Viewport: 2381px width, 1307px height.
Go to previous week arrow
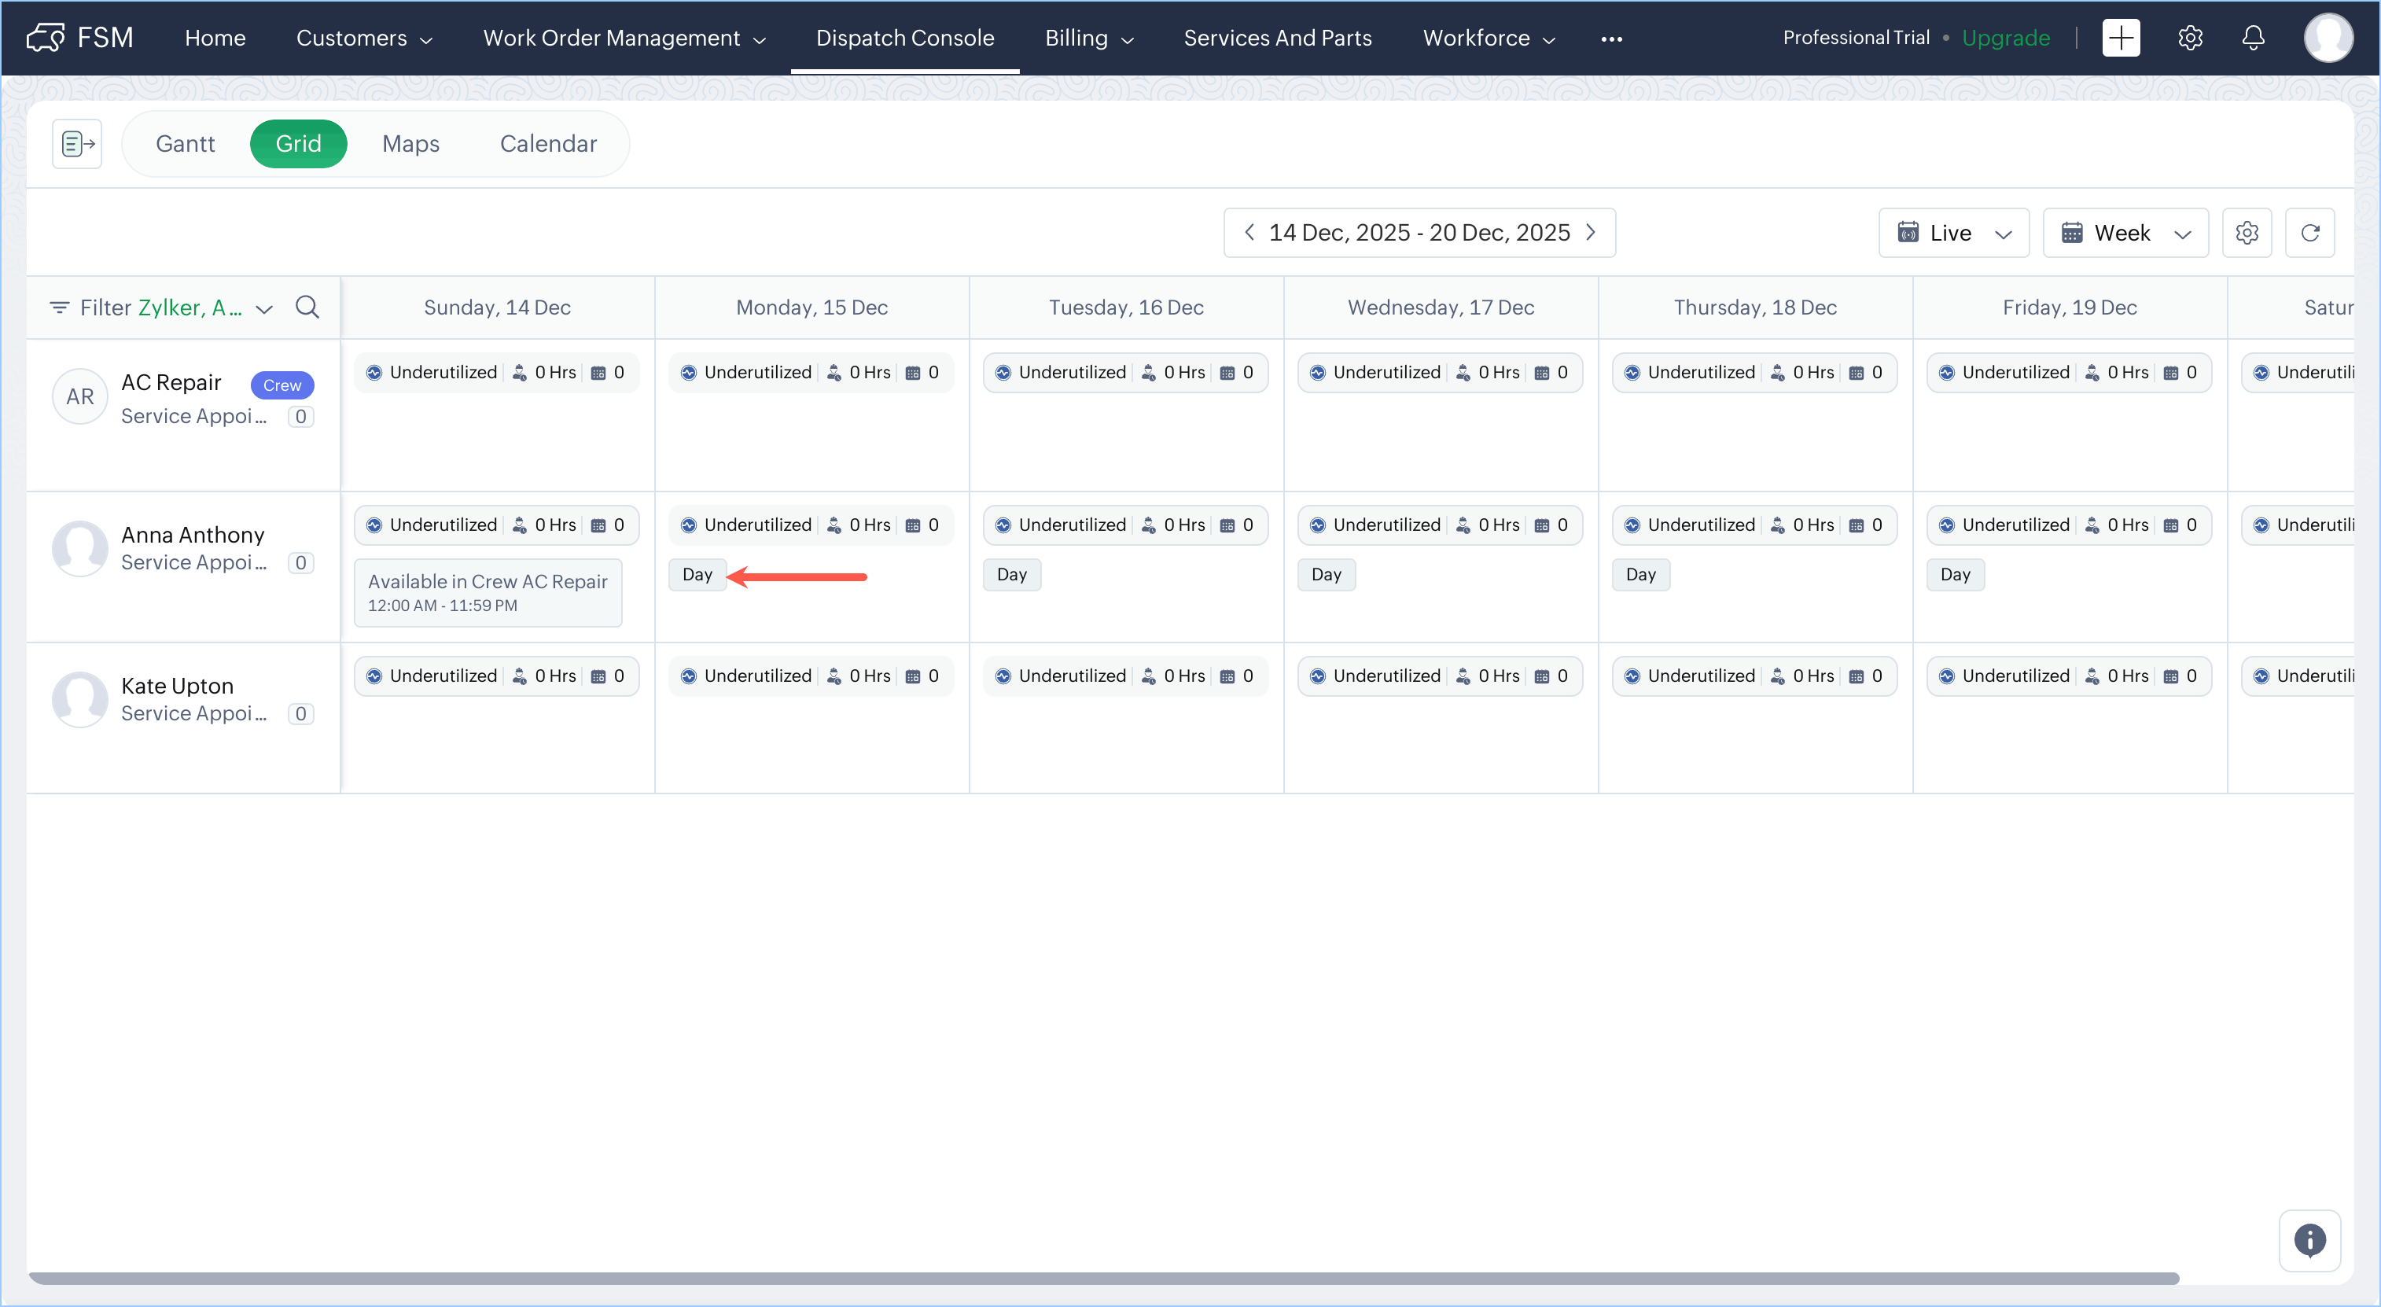1249,232
